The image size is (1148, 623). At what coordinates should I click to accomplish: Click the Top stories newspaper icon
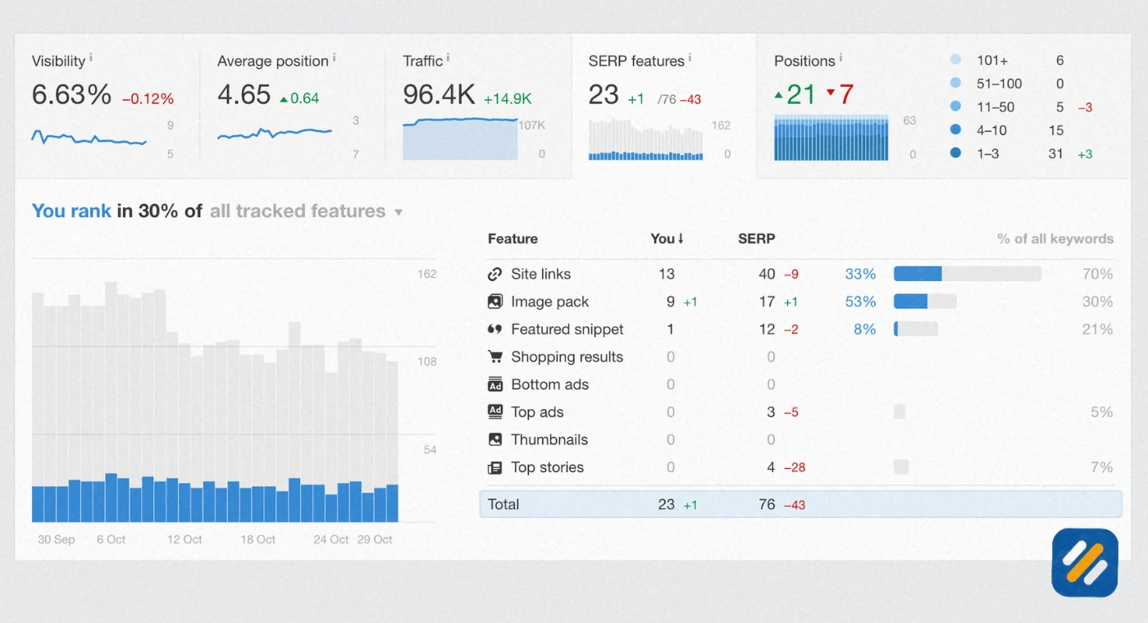494,467
